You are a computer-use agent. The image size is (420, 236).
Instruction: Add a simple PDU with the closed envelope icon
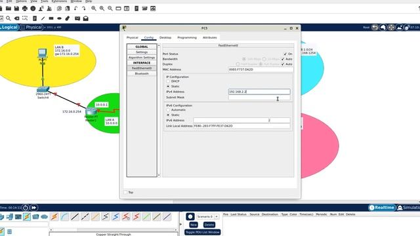click(x=77, y=18)
